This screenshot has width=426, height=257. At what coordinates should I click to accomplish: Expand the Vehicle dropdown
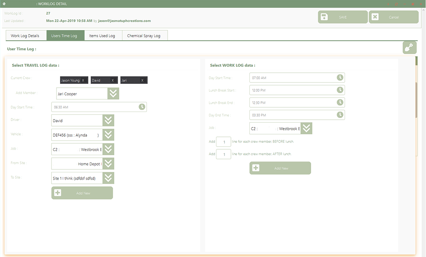[108, 135]
